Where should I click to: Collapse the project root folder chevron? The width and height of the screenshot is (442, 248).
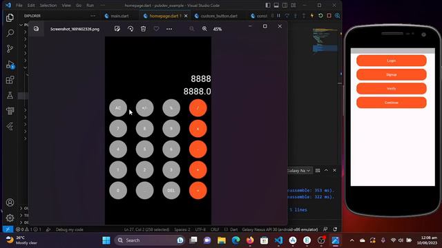pyautogui.click(x=21, y=25)
